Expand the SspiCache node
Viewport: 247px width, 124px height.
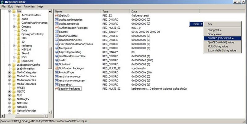[14, 61]
